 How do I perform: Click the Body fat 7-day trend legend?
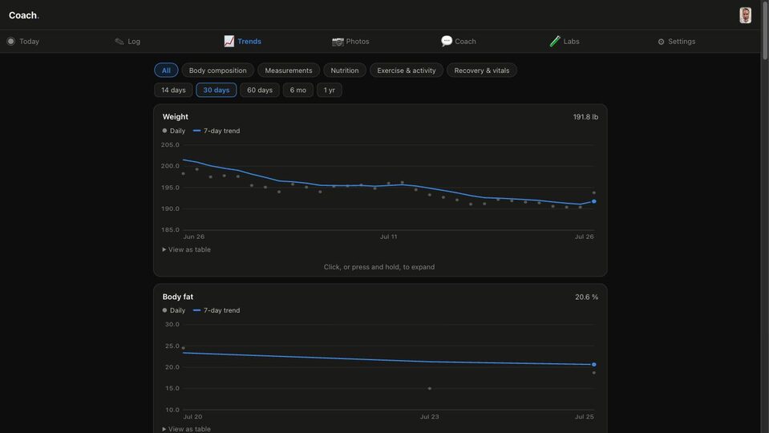coord(217,310)
